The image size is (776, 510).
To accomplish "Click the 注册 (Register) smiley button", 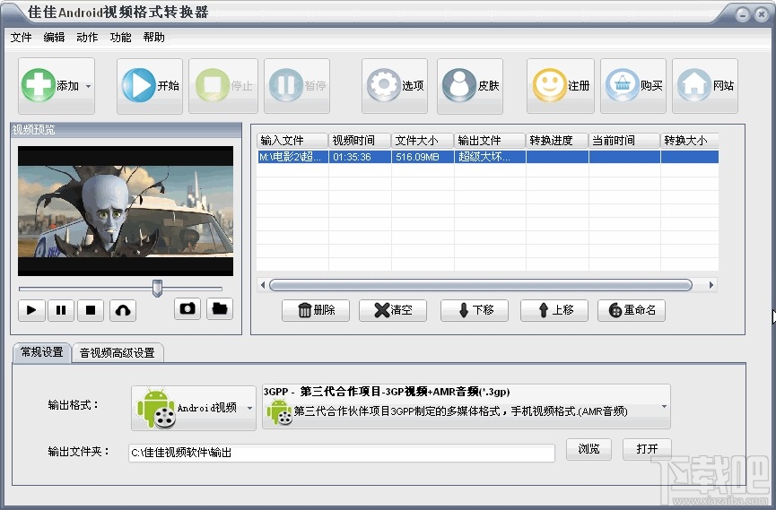I will click(560, 85).
